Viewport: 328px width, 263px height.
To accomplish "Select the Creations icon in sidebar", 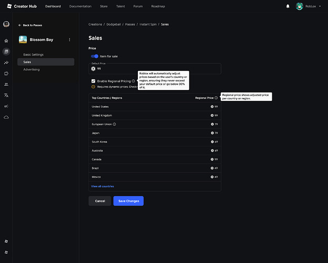I will (6, 52).
